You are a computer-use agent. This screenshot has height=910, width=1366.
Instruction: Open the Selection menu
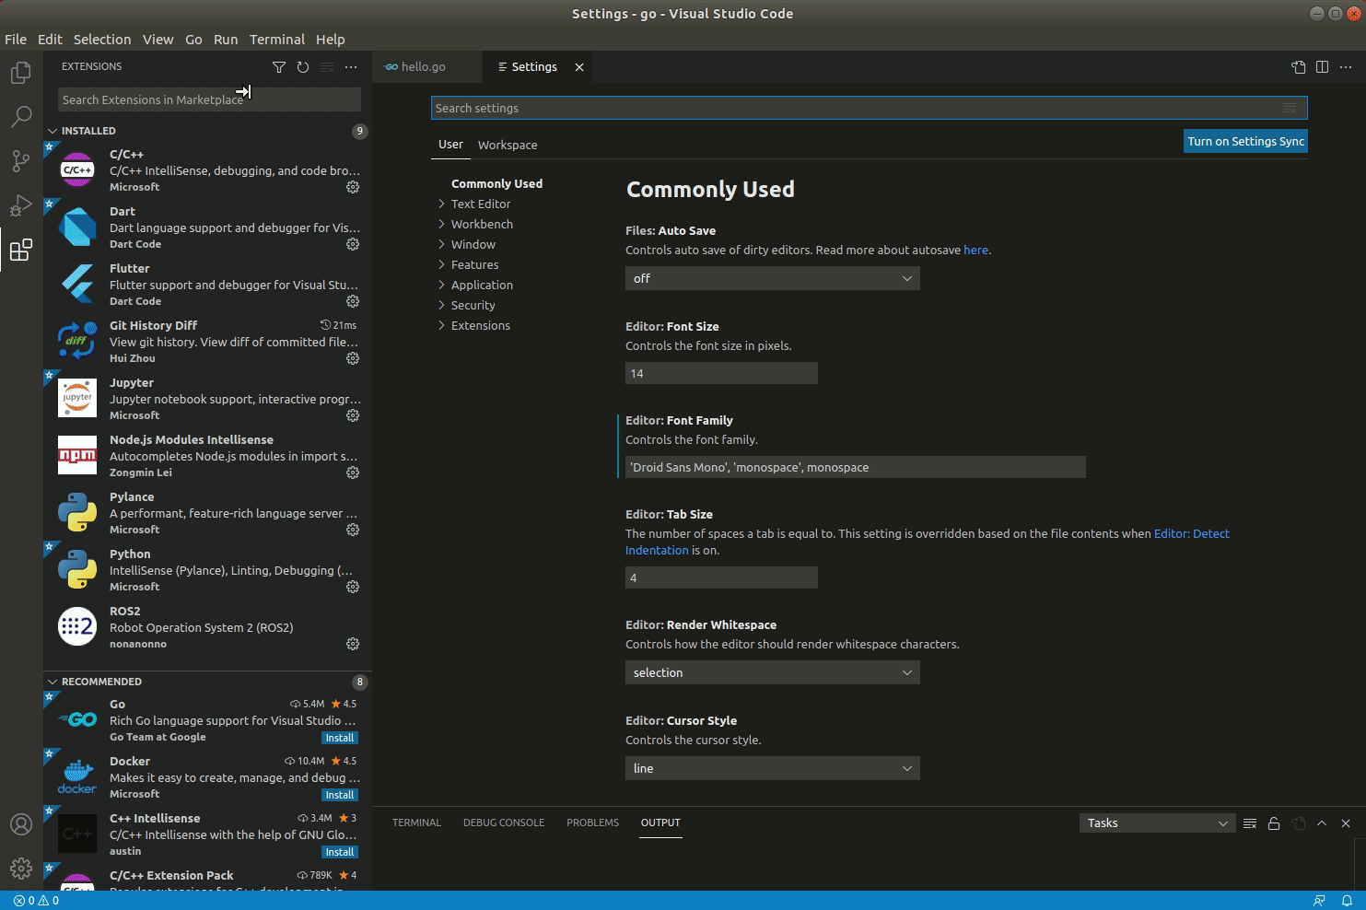pyautogui.click(x=102, y=40)
